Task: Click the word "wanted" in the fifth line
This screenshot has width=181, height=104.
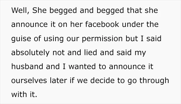Action: [82, 66]
